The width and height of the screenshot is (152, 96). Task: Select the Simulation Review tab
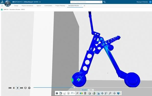[74, 6]
